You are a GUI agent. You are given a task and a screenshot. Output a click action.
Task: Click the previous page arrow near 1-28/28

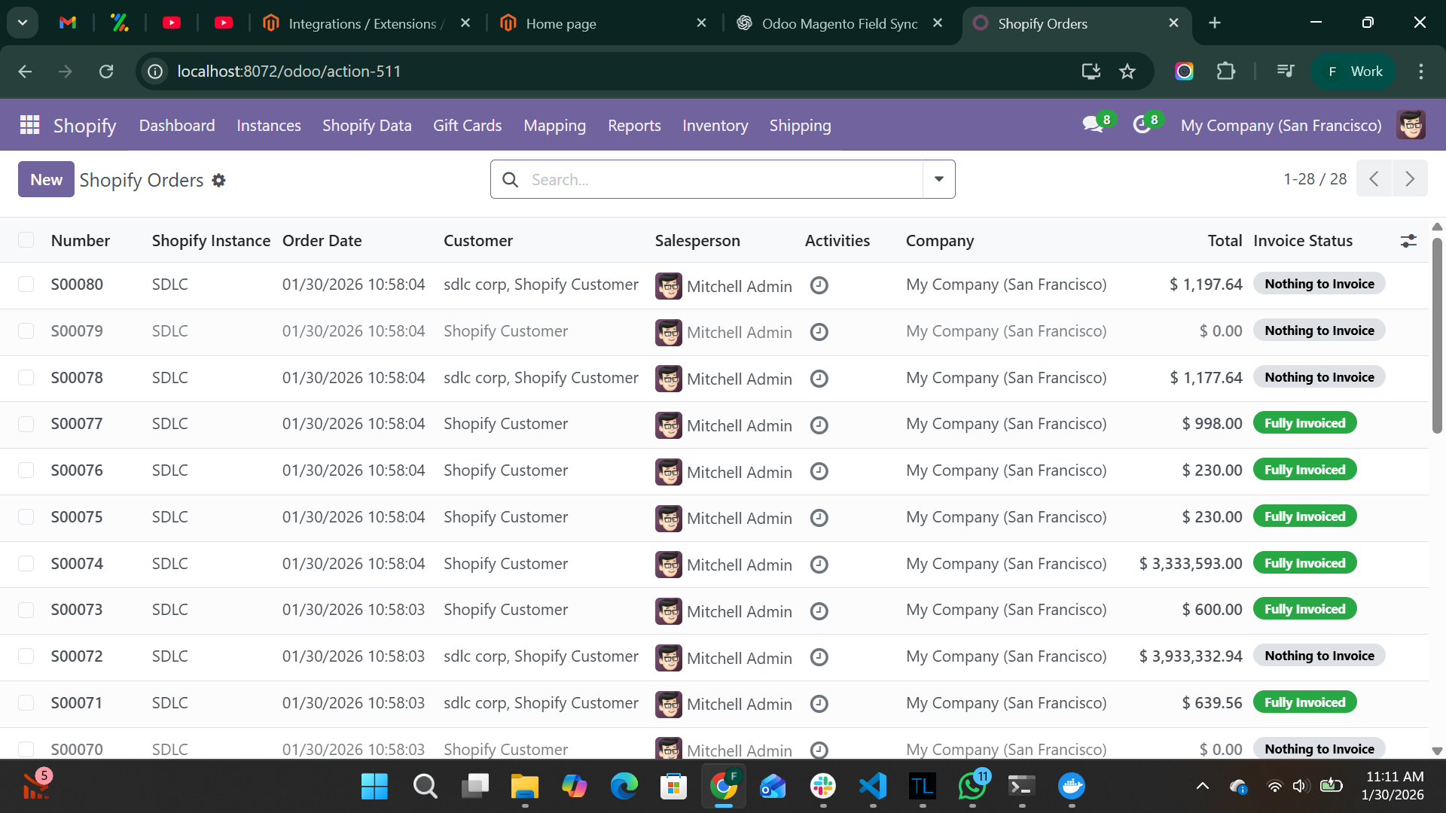click(x=1374, y=178)
